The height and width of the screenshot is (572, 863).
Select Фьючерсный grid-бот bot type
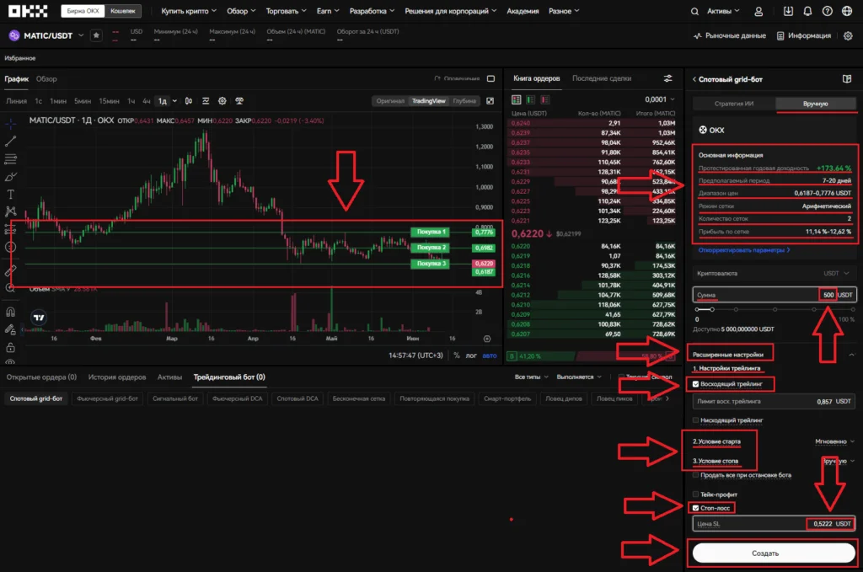click(107, 398)
